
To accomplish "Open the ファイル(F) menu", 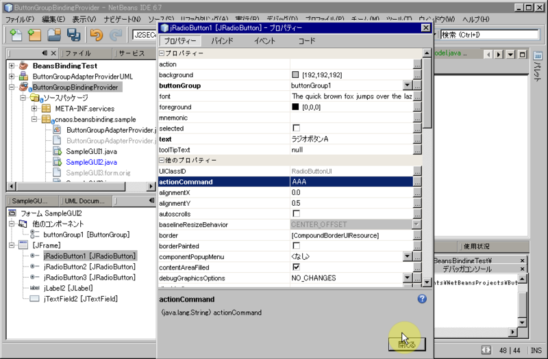I will coord(20,19).
